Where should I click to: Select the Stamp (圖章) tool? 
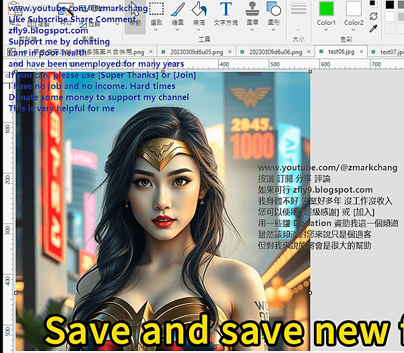click(252, 13)
